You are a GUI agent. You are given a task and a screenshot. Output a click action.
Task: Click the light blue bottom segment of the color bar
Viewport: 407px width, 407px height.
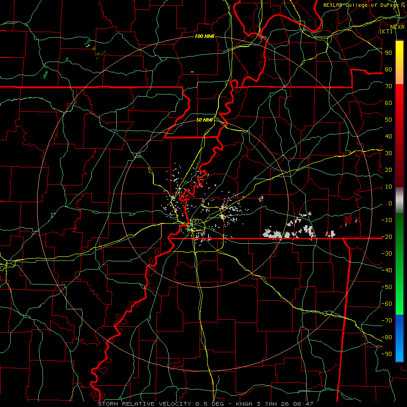(x=399, y=353)
